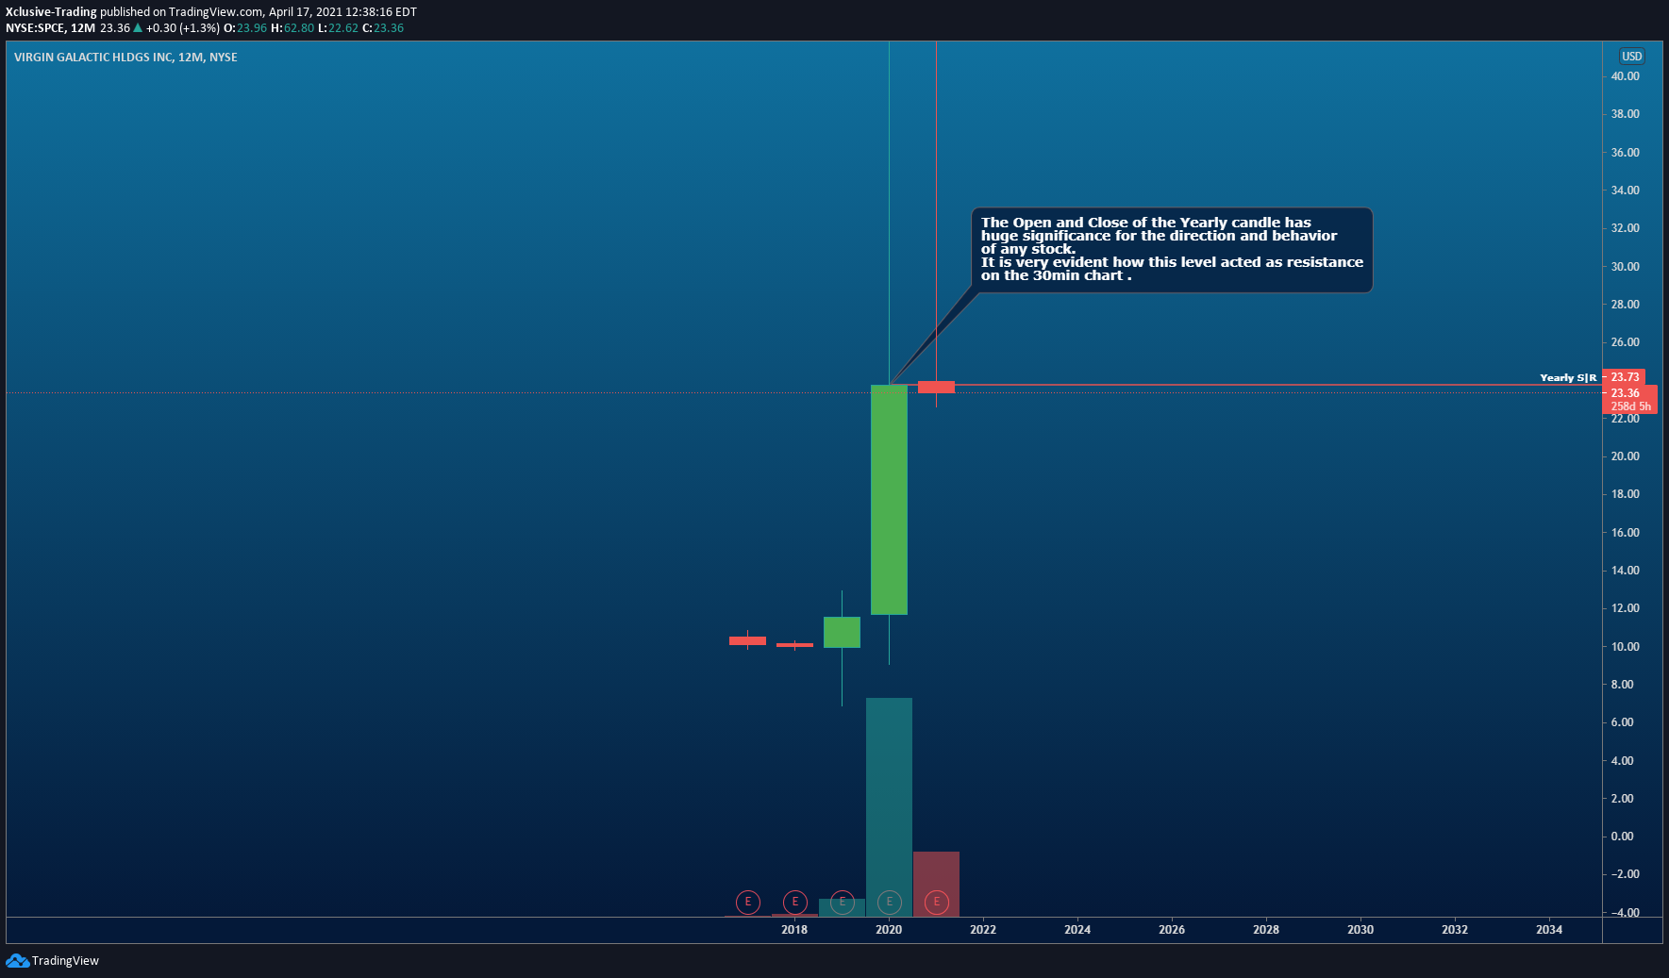Click the 20.00 price axis label

click(x=1625, y=456)
